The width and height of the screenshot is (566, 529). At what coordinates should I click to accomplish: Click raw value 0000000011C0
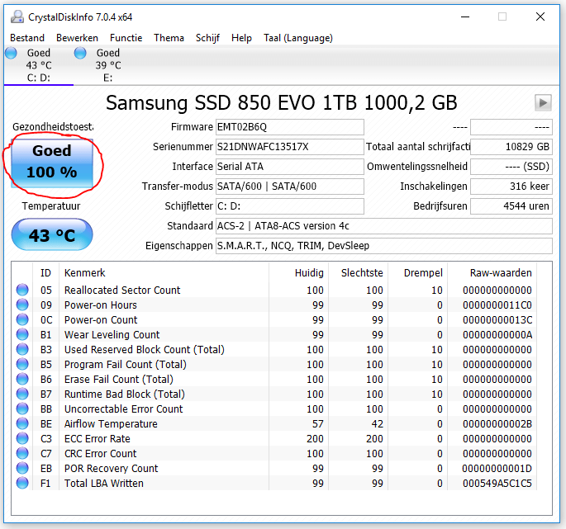tap(497, 305)
